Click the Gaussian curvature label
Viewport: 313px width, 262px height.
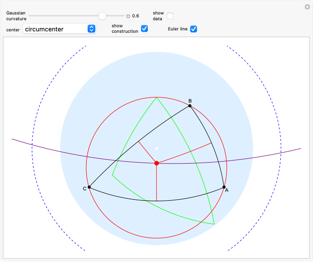[16, 16]
